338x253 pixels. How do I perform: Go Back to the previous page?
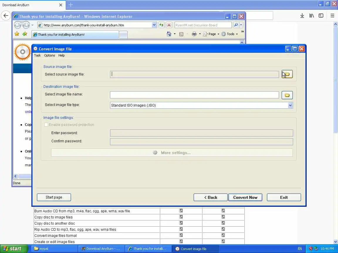pos(210,197)
